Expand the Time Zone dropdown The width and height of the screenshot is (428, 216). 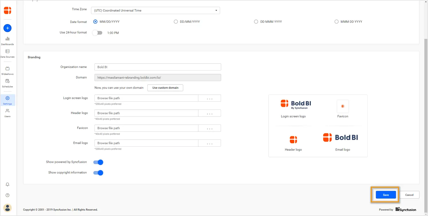[156, 11]
